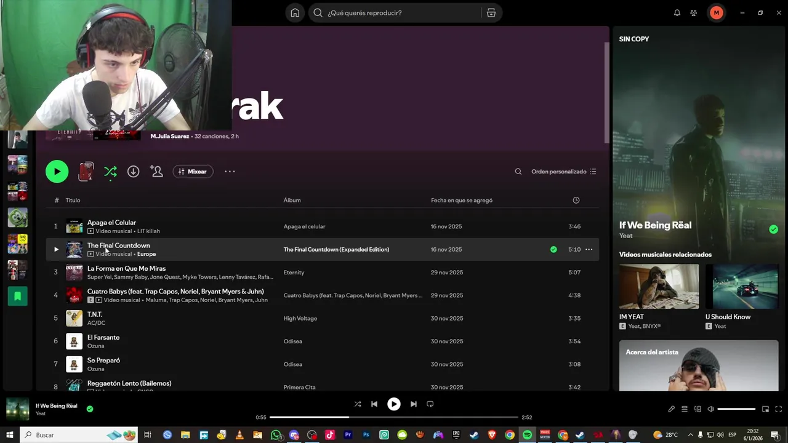Screen dimensions: 788x443
Task: Toggle repeat in the player controls
Action: click(430, 404)
